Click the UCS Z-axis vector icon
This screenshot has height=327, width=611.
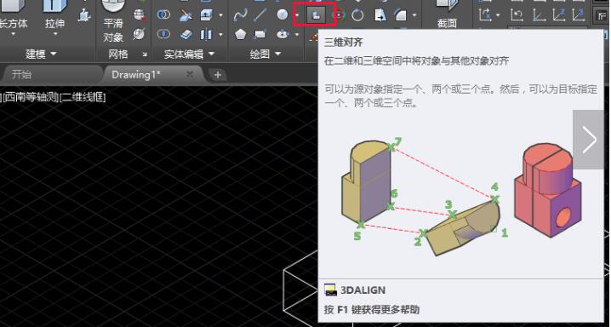[558, 15]
